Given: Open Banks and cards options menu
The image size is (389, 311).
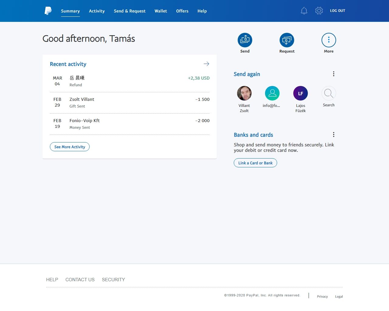Looking at the screenshot, I should [x=333, y=135].
